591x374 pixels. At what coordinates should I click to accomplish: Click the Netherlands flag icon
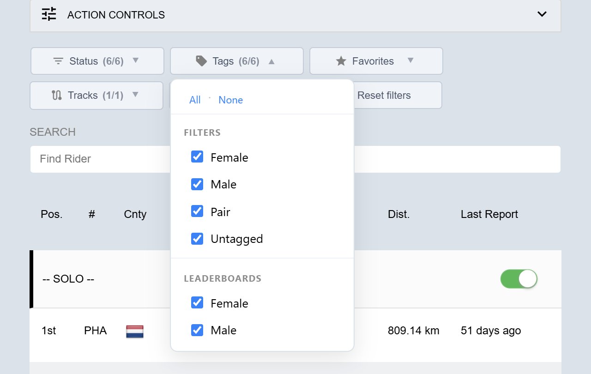tap(135, 331)
